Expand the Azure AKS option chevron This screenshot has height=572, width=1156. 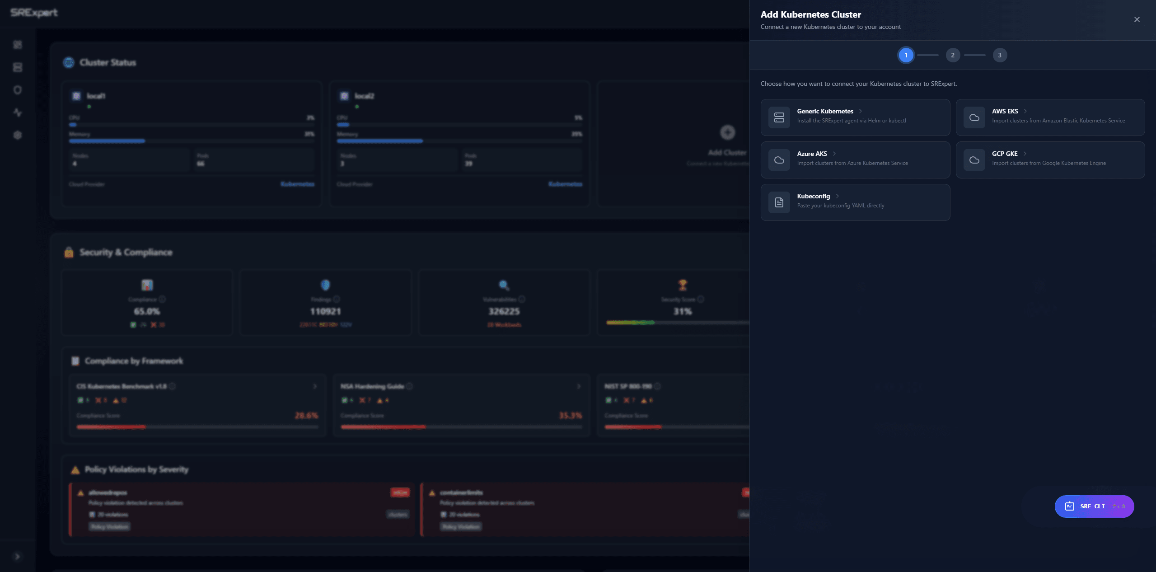pos(834,154)
